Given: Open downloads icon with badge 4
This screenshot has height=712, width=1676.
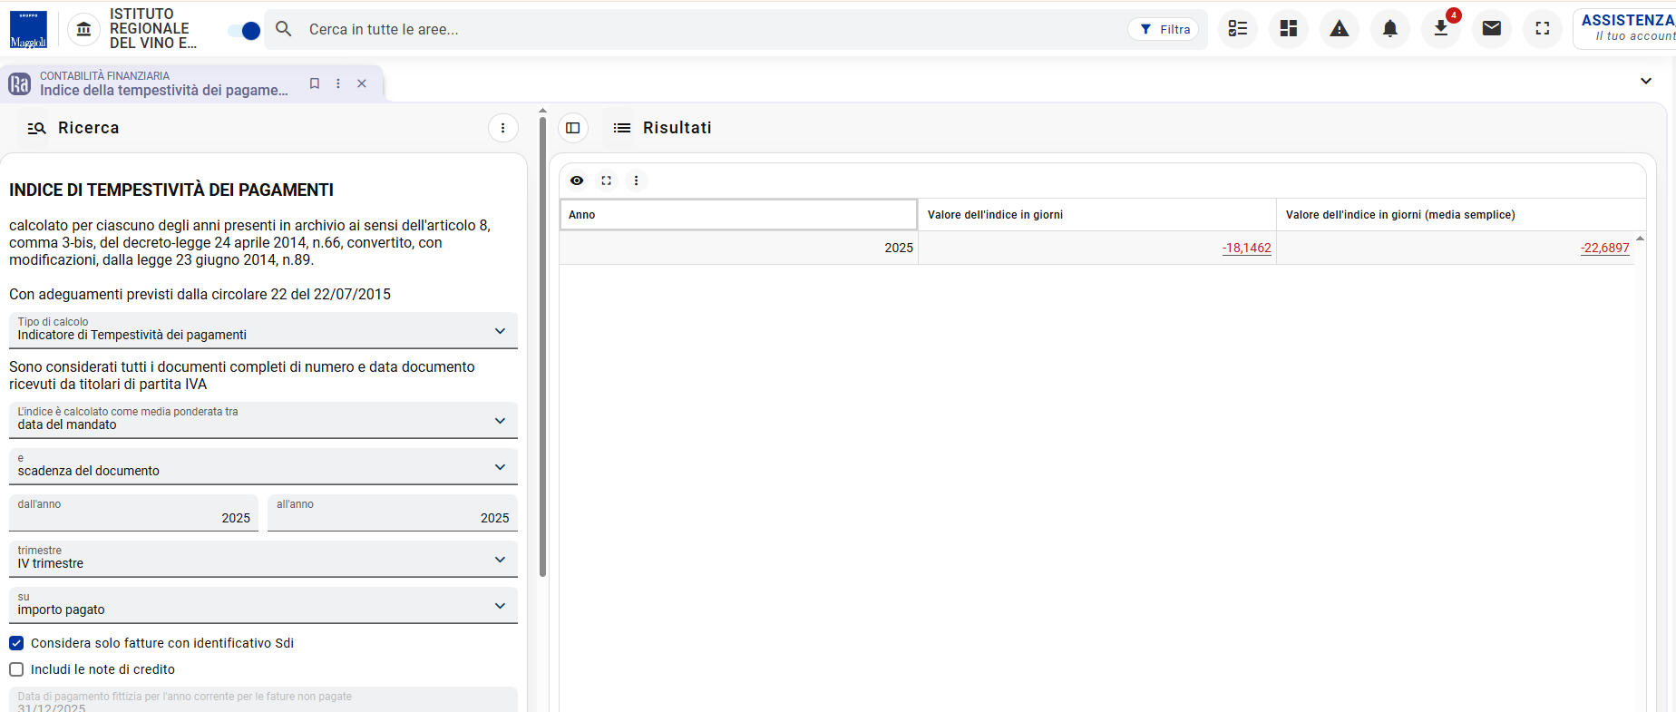Looking at the screenshot, I should click(1441, 29).
